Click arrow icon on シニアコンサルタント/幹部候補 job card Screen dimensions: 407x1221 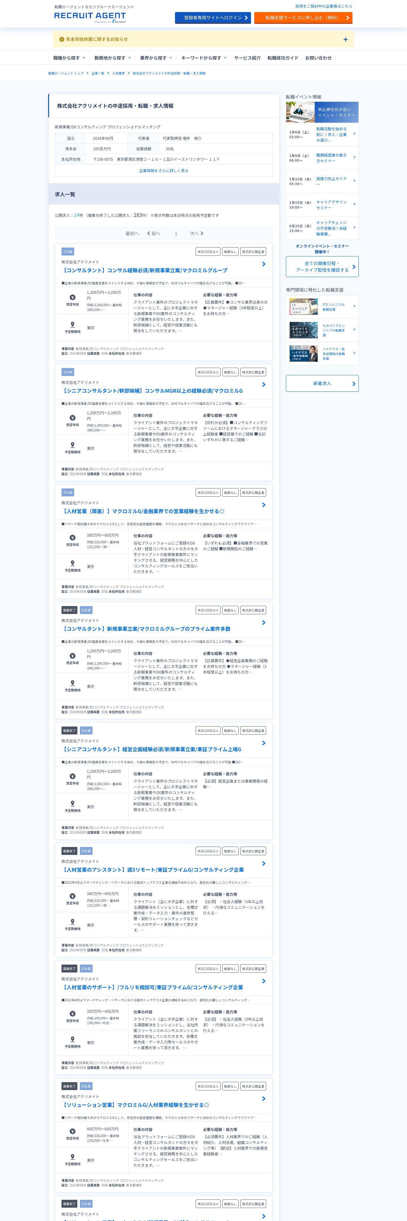(x=264, y=384)
